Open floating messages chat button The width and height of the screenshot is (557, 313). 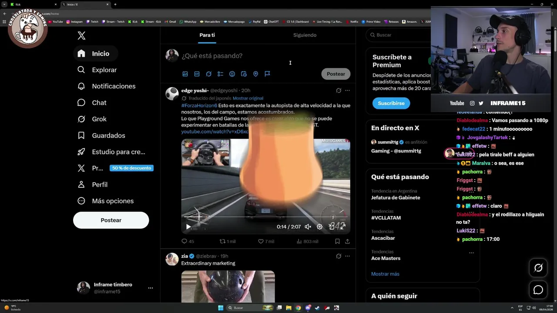tap(538, 290)
